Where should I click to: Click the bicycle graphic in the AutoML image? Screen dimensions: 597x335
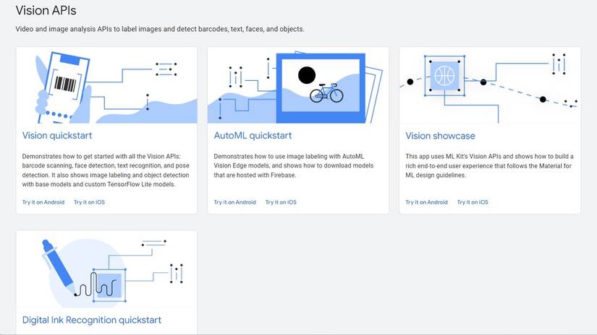[x=326, y=93]
